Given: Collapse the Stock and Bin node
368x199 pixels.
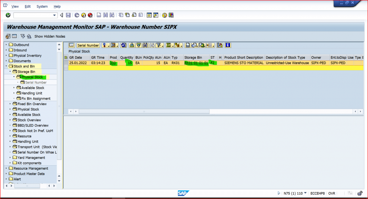Looking at the screenshot, I should click(x=6, y=66).
